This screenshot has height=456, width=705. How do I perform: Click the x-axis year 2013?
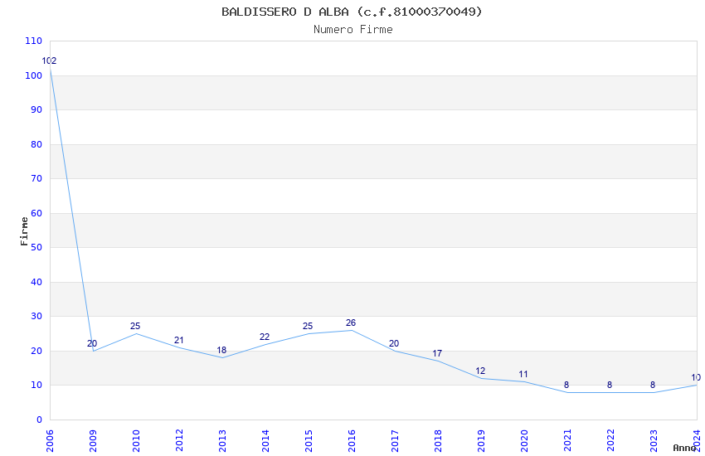click(x=222, y=441)
